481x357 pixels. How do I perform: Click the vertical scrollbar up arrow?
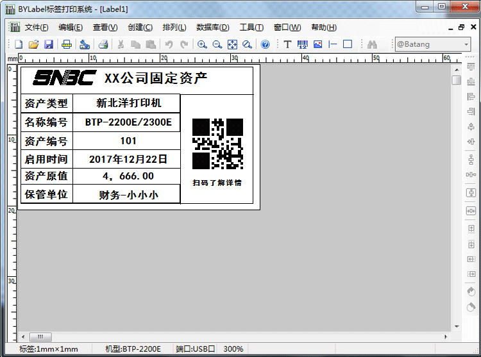[x=457, y=70]
